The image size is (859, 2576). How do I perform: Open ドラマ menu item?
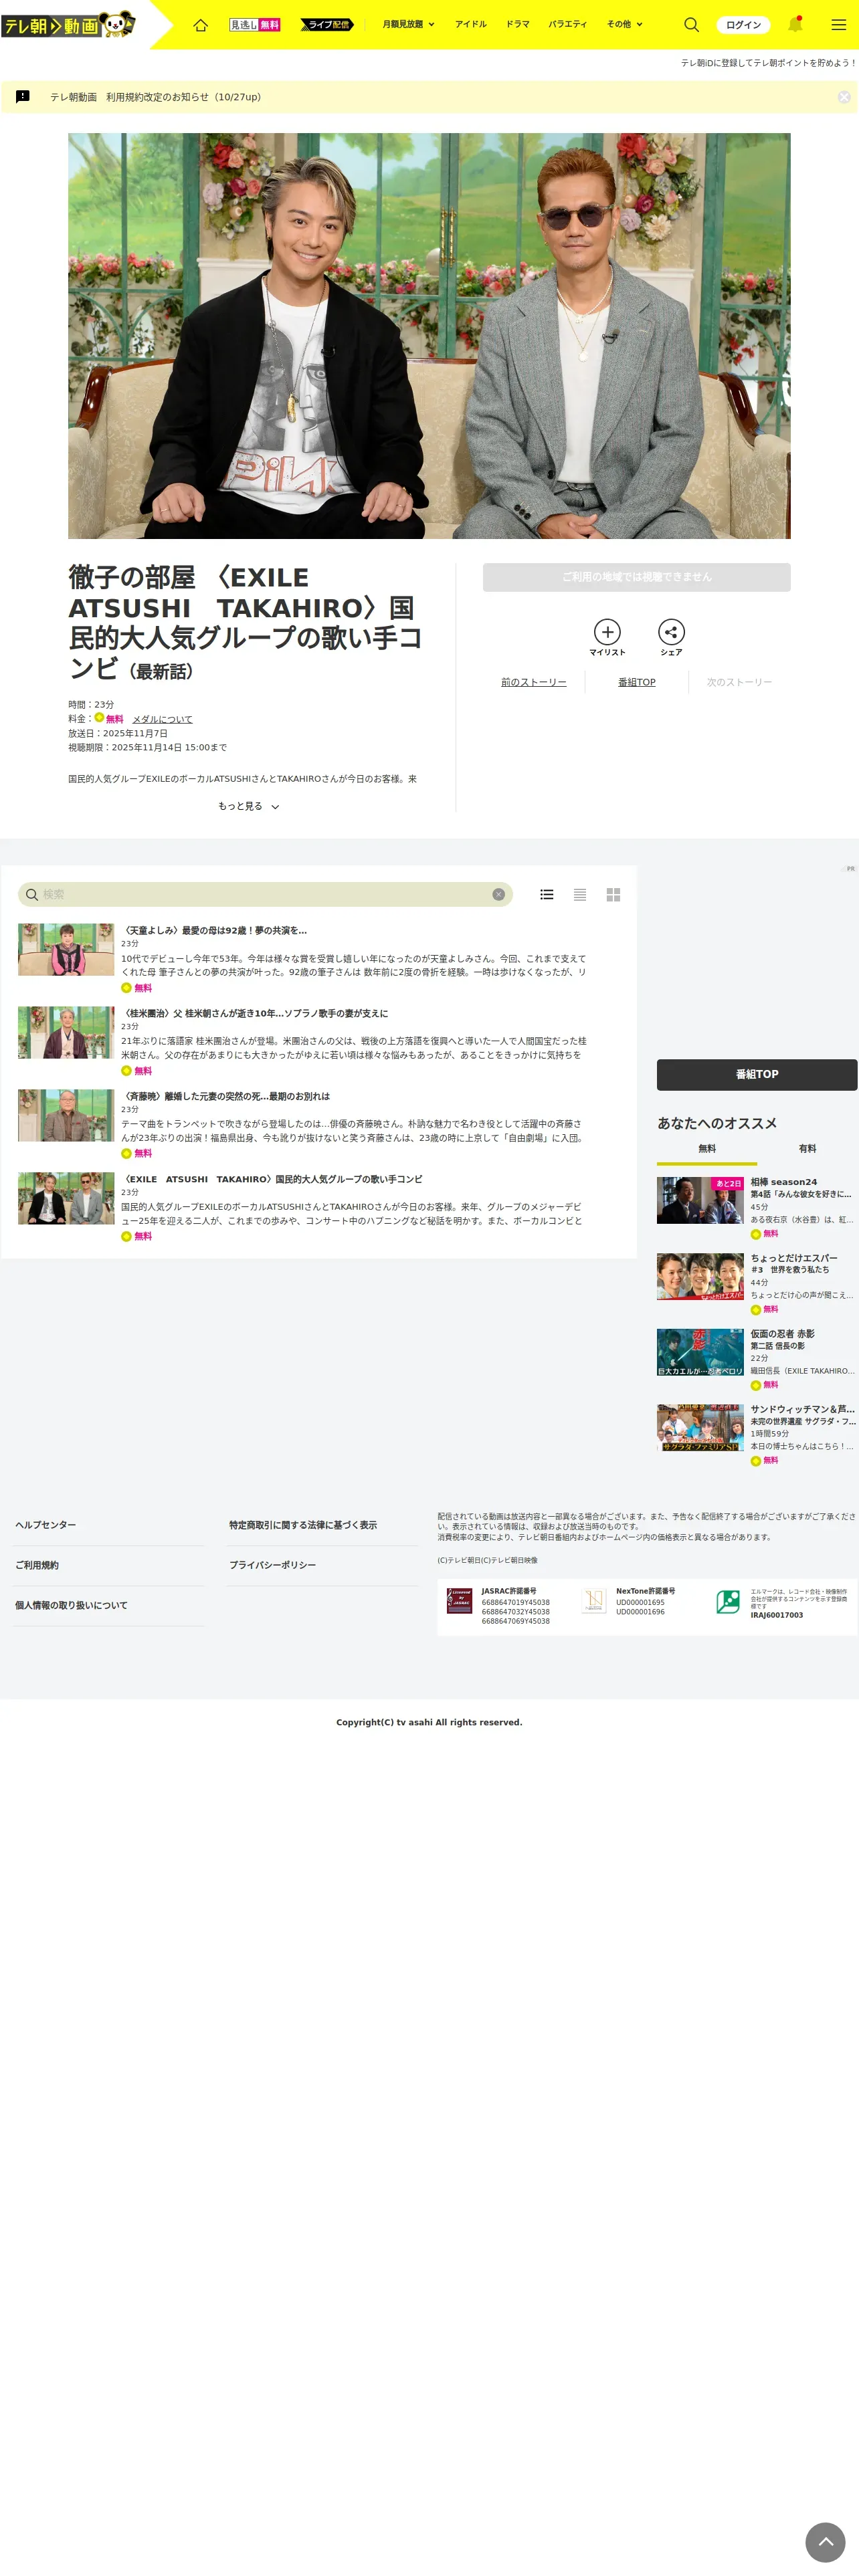tap(517, 25)
